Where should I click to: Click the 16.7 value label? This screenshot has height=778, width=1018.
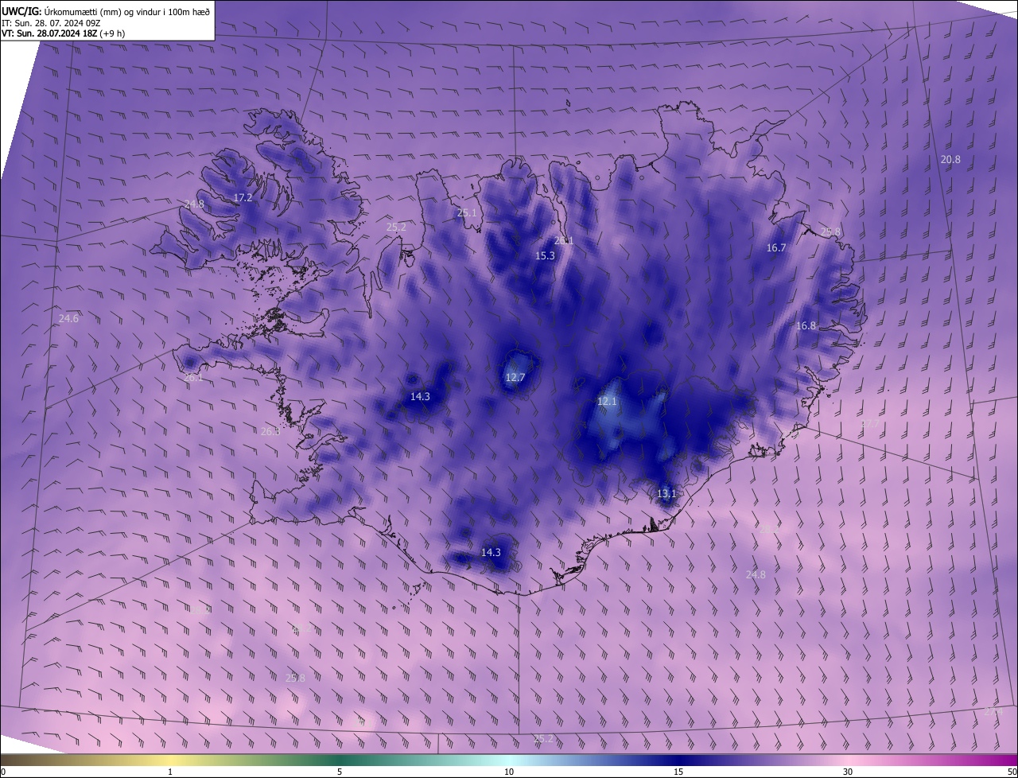(x=776, y=247)
